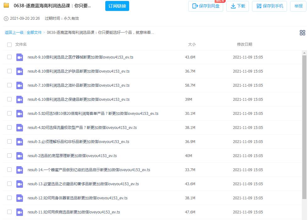Check the box for result-2 file
This screenshot has height=220, width=308.
[9, 156]
